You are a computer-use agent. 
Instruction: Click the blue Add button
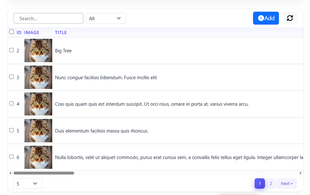tap(266, 18)
